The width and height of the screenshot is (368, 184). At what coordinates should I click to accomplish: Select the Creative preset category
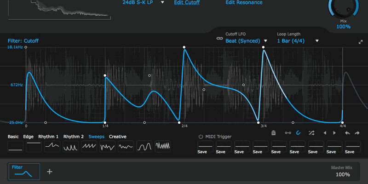(118, 137)
